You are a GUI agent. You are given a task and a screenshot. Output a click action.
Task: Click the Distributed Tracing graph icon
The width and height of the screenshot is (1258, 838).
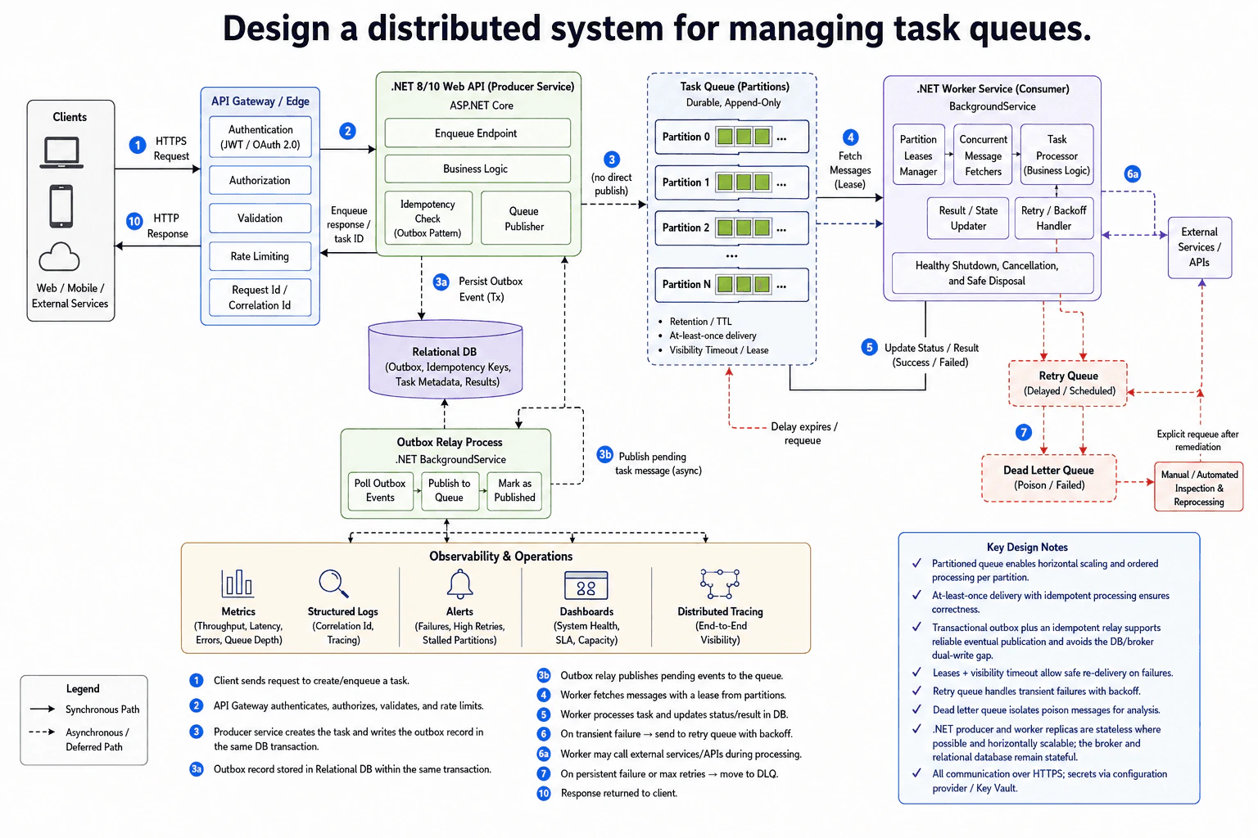click(x=720, y=583)
